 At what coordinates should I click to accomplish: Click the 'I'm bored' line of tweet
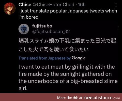click(28, 17)
